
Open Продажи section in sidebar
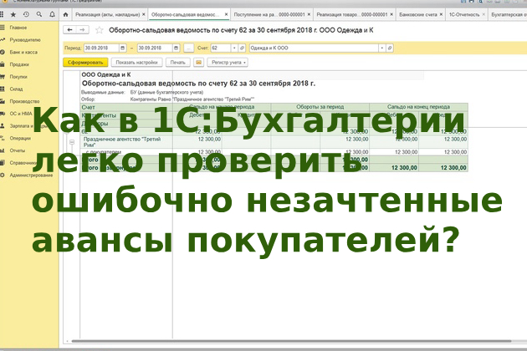click(x=19, y=64)
